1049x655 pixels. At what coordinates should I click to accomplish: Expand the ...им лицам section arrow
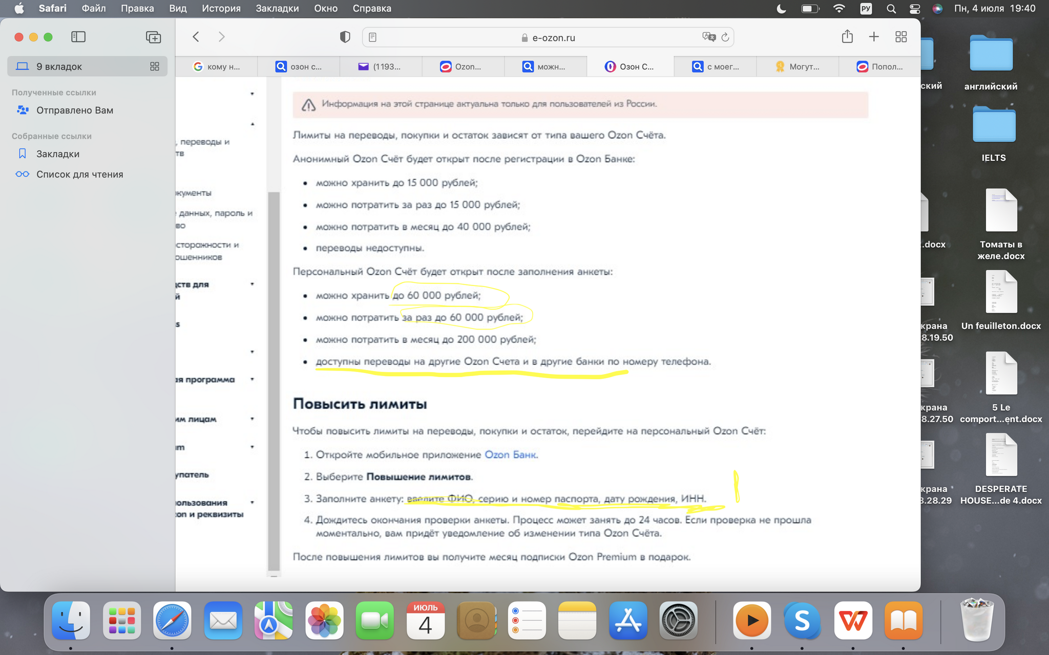[252, 419]
